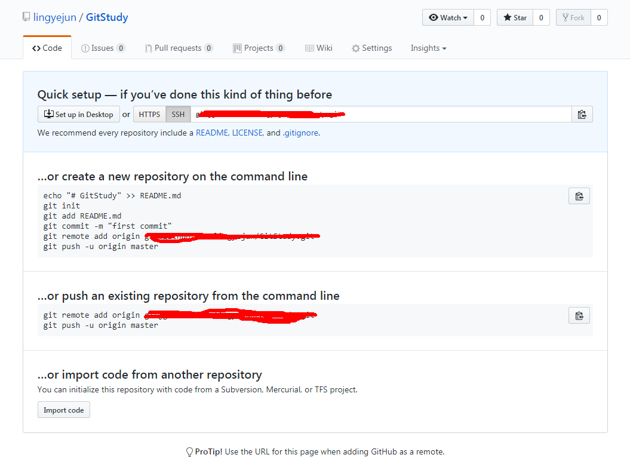630x470 pixels.
Task: View the forks count next to Fork
Action: [x=599, y=18]
